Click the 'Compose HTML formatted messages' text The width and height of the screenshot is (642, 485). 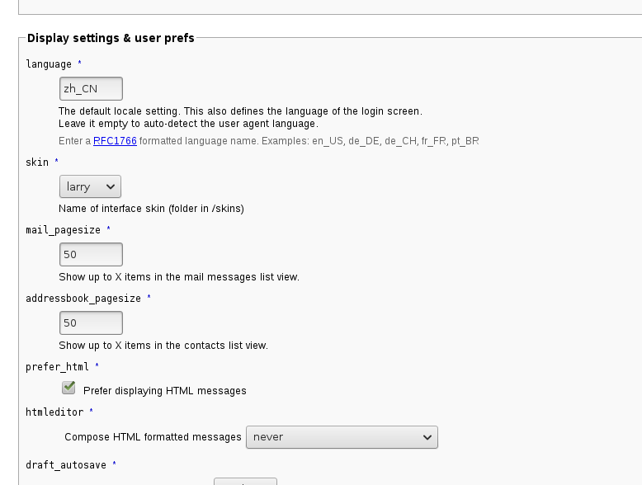coord(153,437)
